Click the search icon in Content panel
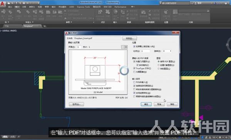Viewport: 231px width, 140px height. 208,11
